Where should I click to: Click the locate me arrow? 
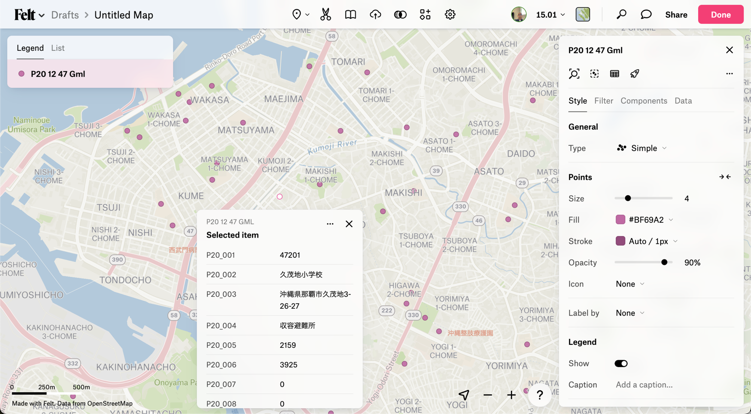tap(463, 395)
